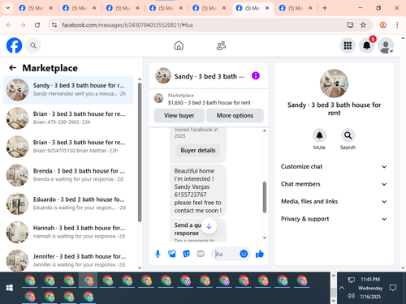Click the site information icon in address bar
406x304 pixels.
tap(54, 25)
